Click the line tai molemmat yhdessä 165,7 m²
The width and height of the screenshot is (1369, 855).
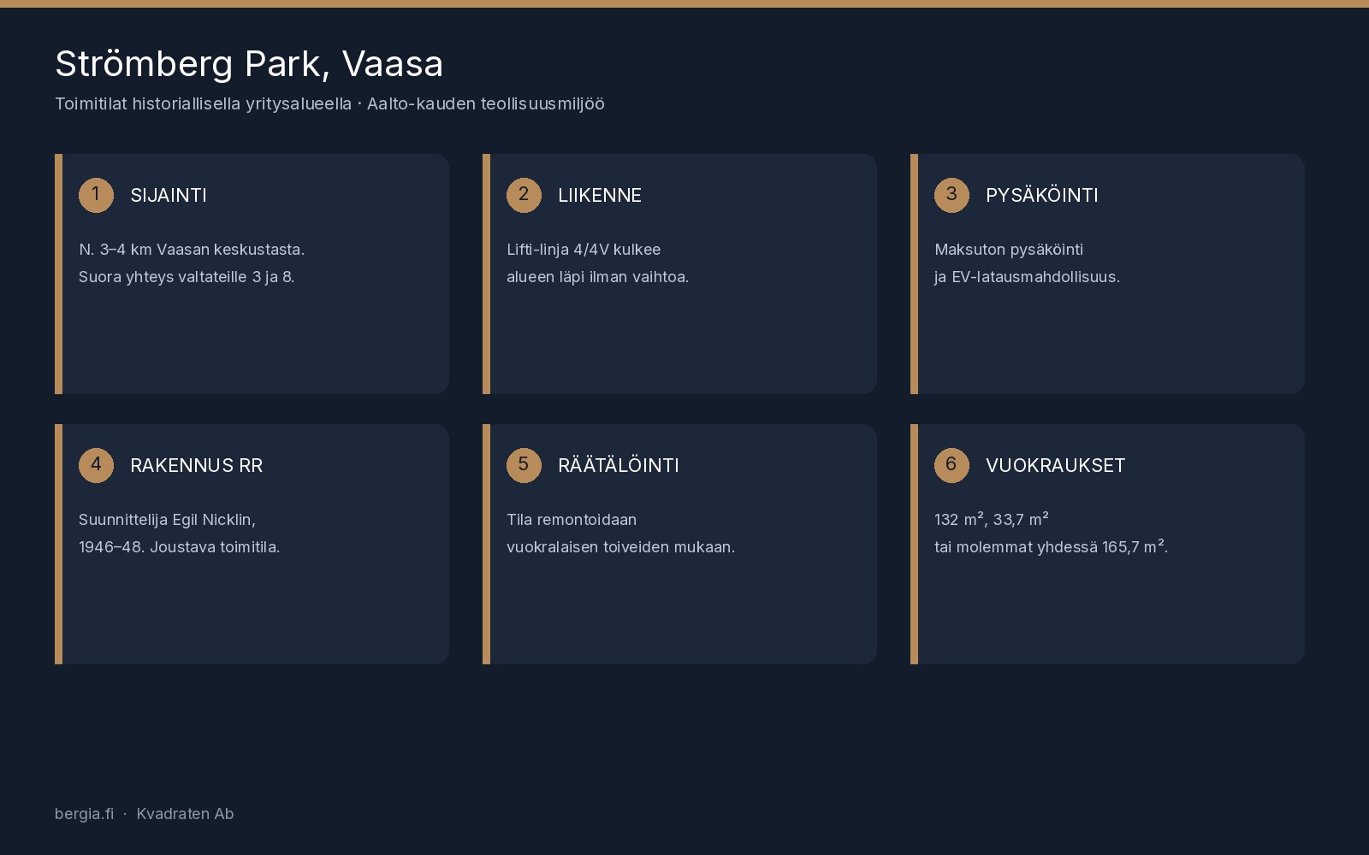(1051, 547)
